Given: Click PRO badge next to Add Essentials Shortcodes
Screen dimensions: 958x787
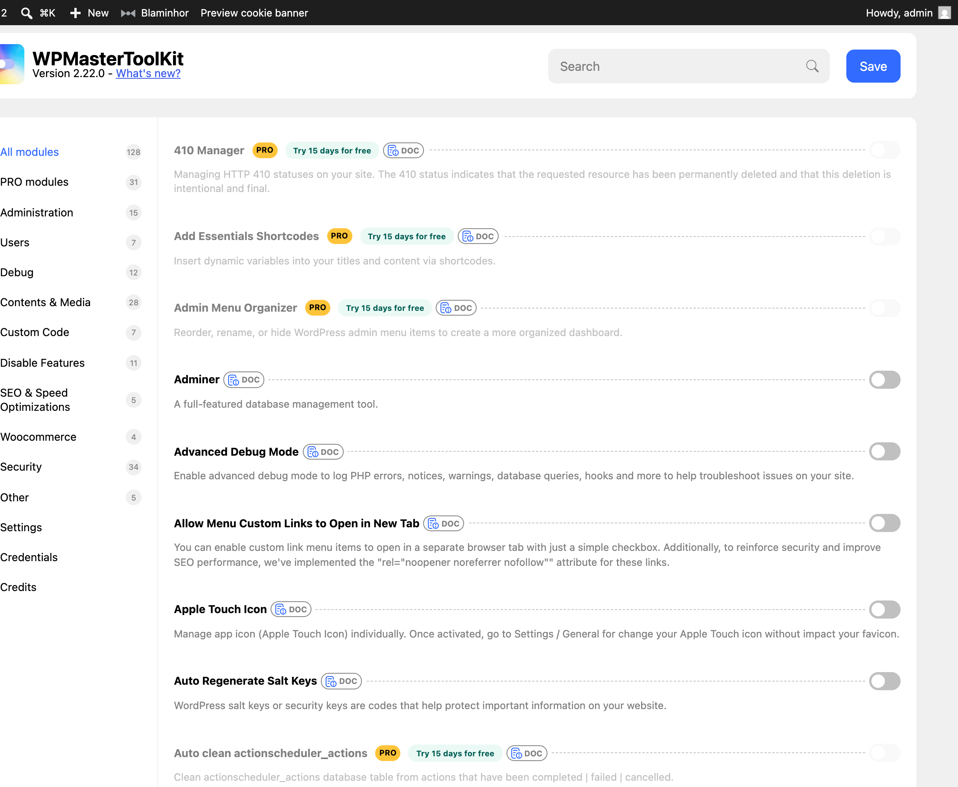Looking at the screenshot, I should click(x=339, y=236).
